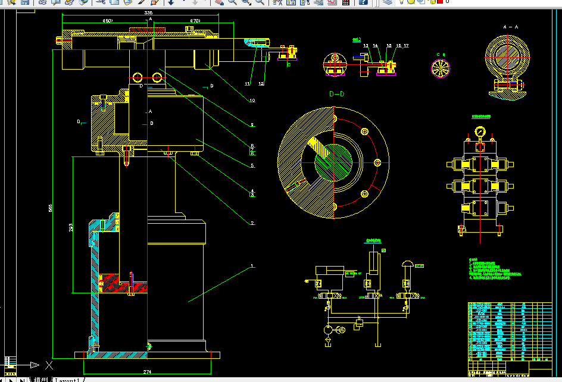
Task: Click the Undo arrow icon
Action: (171, 2)
